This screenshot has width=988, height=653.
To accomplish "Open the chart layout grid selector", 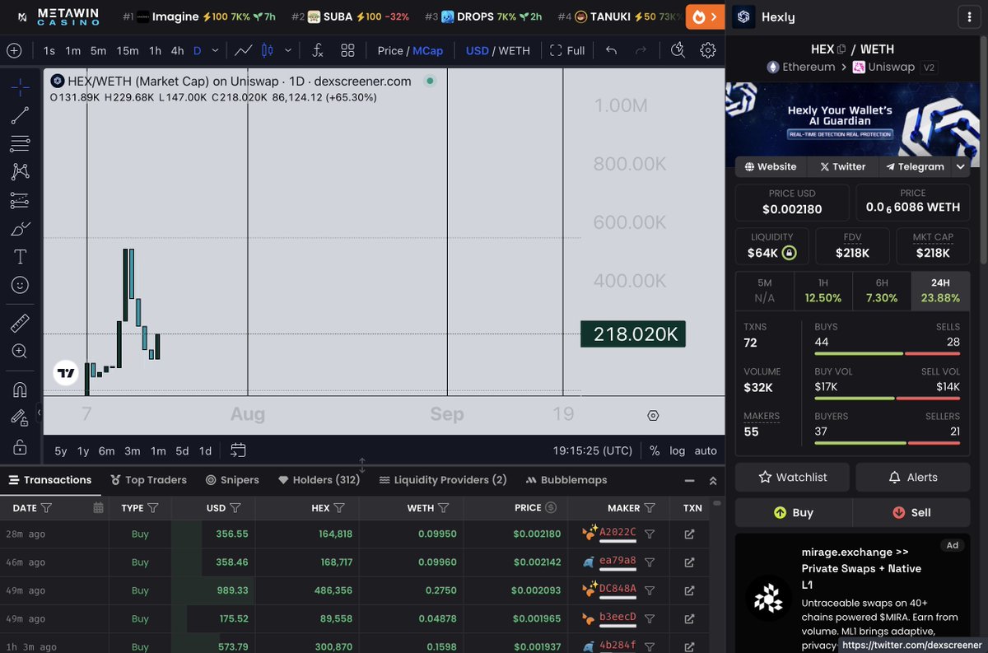I will point(347,50).
